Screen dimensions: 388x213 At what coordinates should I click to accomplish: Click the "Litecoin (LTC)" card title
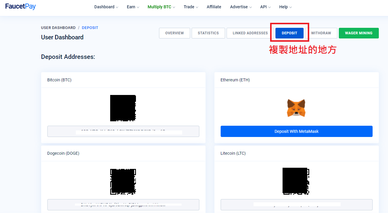tap(233, 153)
